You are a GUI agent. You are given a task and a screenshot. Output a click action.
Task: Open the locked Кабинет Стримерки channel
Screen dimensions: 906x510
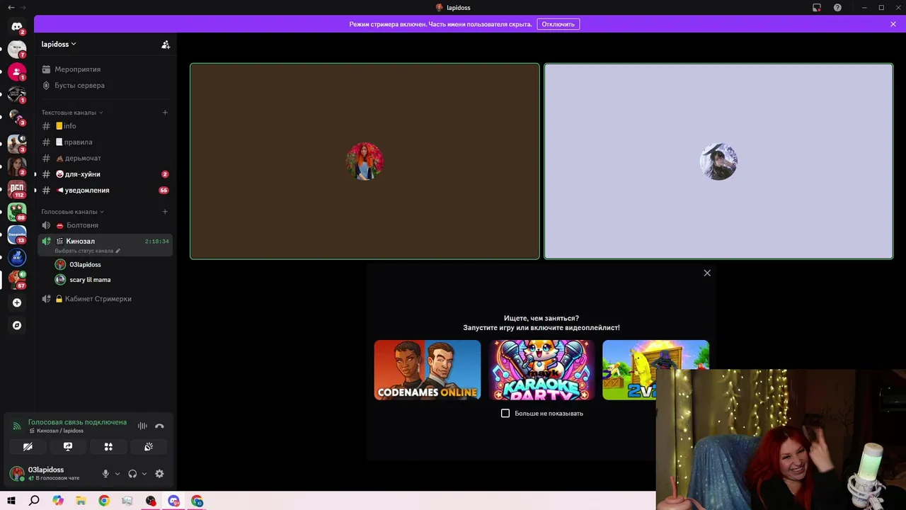(105, 299)
